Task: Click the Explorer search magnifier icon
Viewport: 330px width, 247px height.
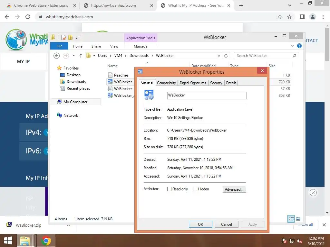Action: click(x=295, y=56)
